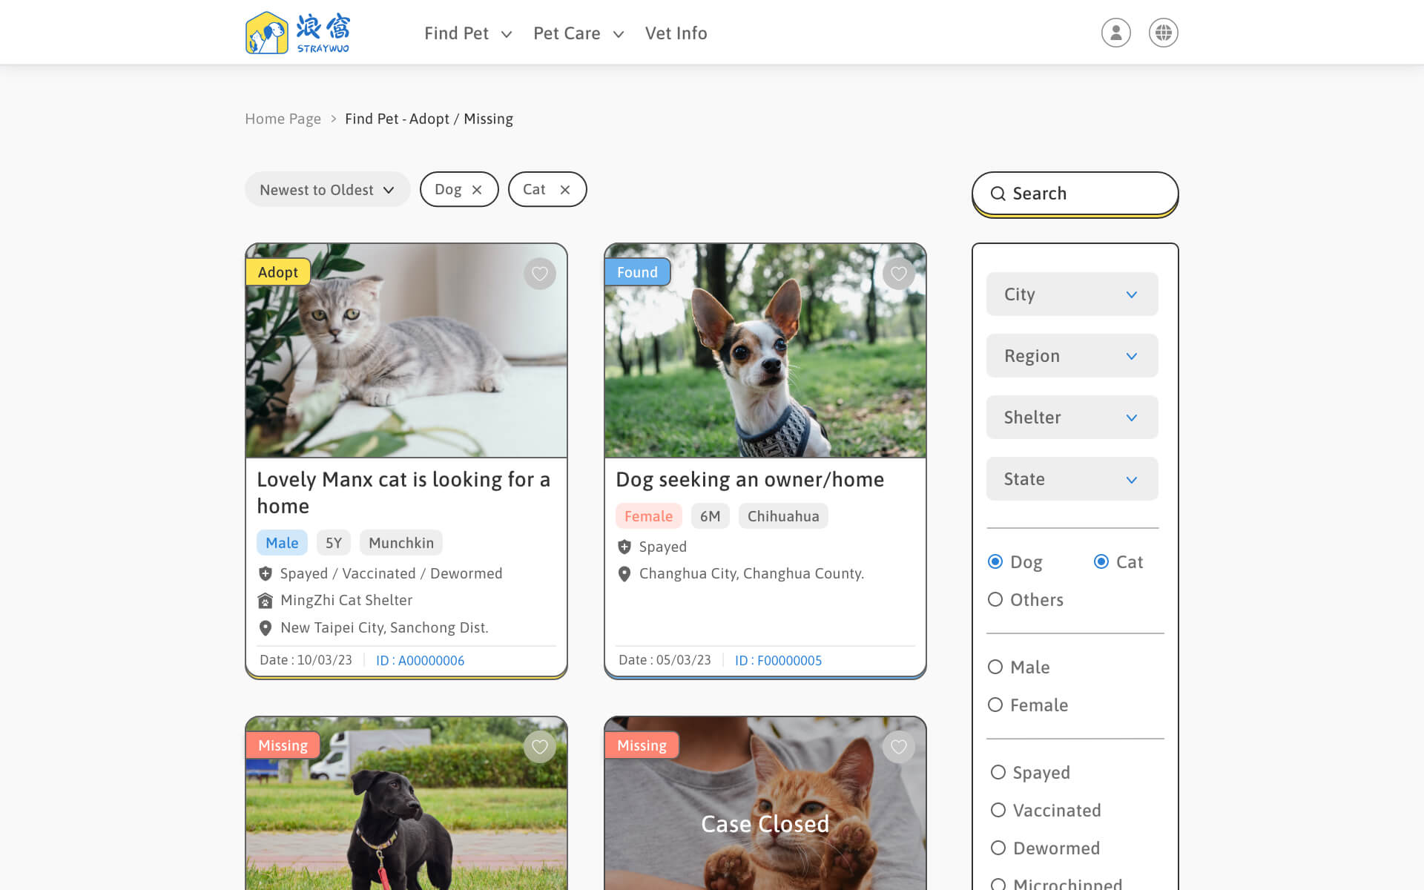Click the heart/favorite icon on Chihuahua card
Screen dimensions: 1424x890
coord(899,274)
